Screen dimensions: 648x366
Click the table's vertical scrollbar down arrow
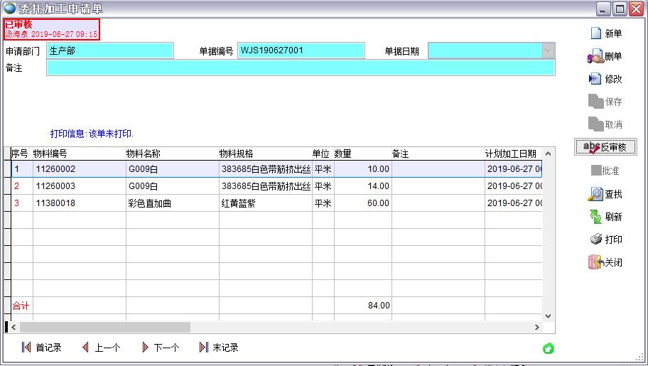coord(548,316)
